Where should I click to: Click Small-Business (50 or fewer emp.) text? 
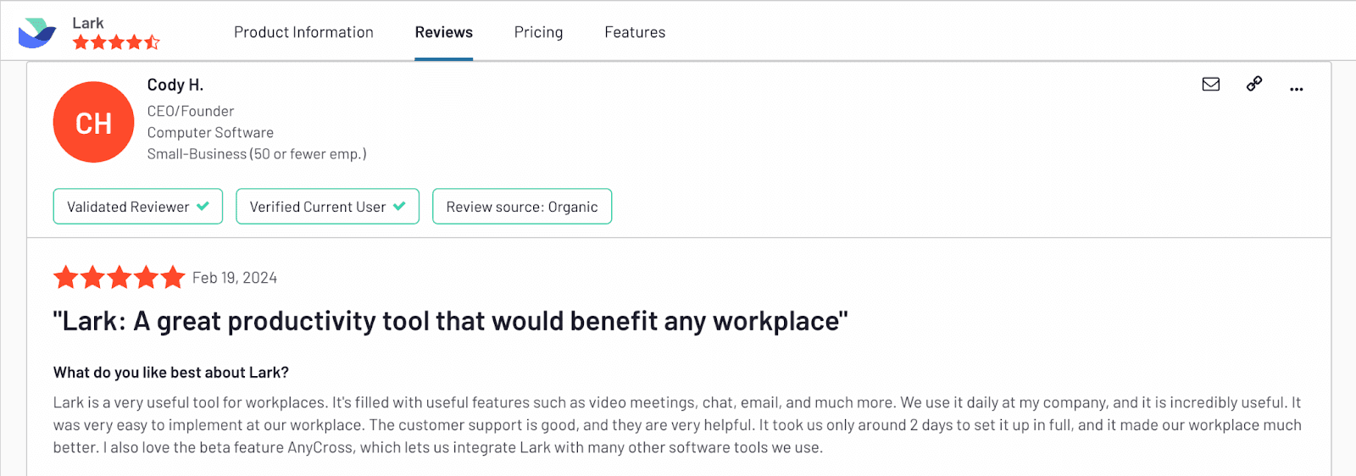click(257, 154)
